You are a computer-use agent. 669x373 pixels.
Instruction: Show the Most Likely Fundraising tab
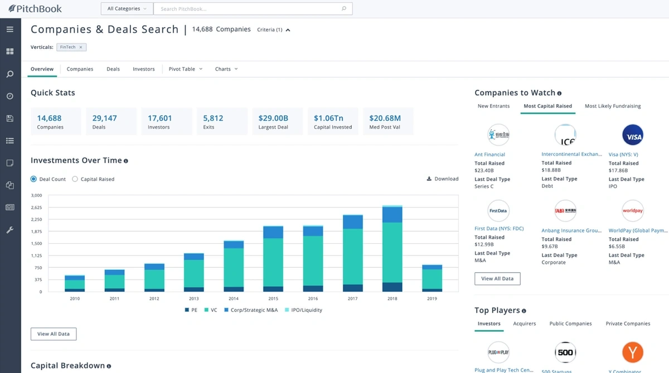point(613,106)
